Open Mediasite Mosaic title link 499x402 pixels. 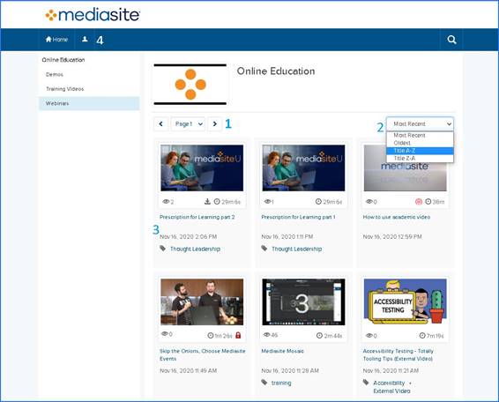point(283,351)
